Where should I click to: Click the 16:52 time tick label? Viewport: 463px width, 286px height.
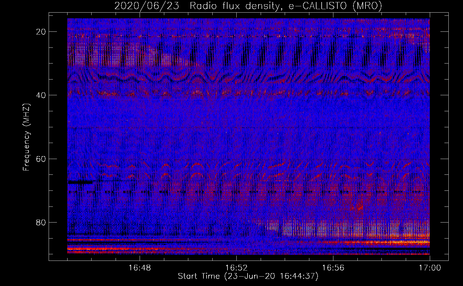pyautogui.click(x=236, y=268)
